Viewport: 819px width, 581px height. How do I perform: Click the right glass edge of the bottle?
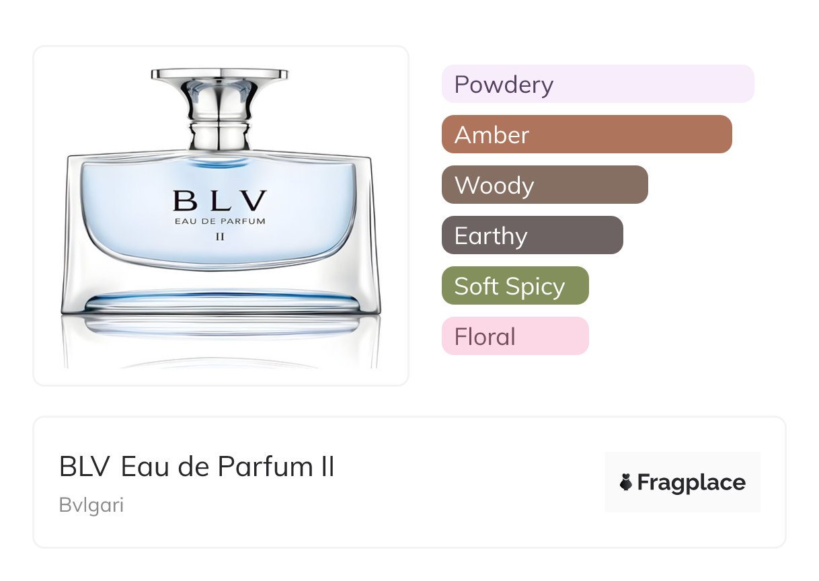(x=368, y=235)
